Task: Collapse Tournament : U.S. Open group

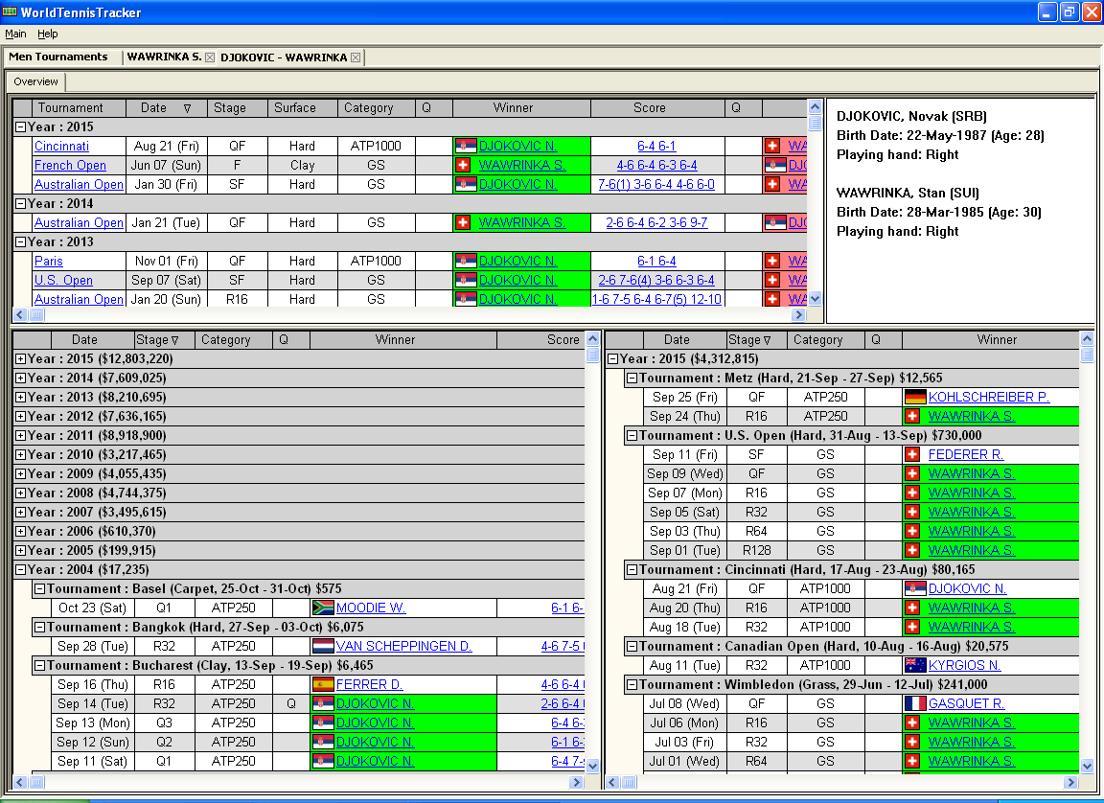Action: (632, 435)
